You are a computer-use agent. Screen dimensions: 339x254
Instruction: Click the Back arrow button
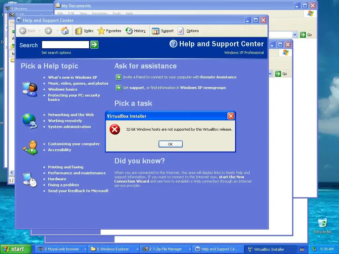coord(23,31)
